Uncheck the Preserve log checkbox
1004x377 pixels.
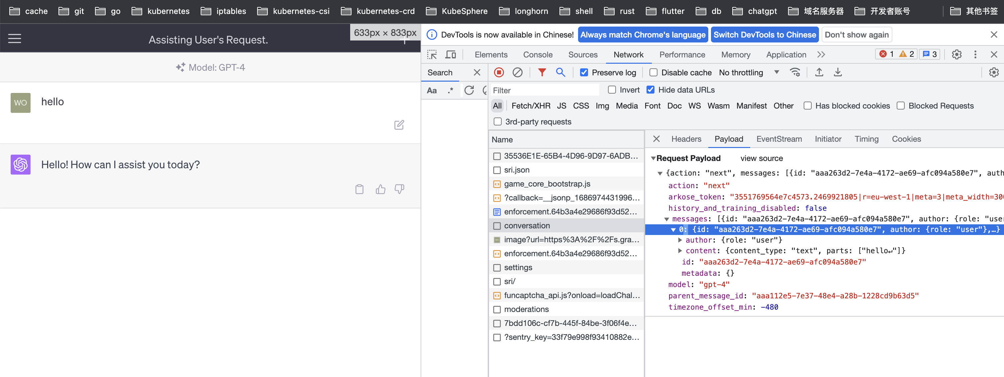(x=583, y=72)
